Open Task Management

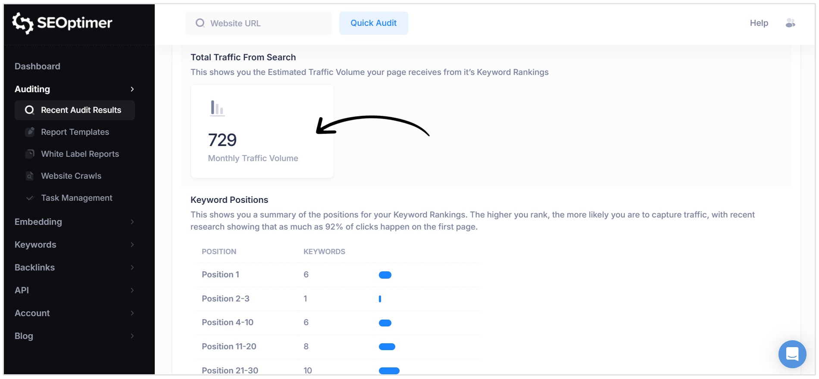pos(77,198)
